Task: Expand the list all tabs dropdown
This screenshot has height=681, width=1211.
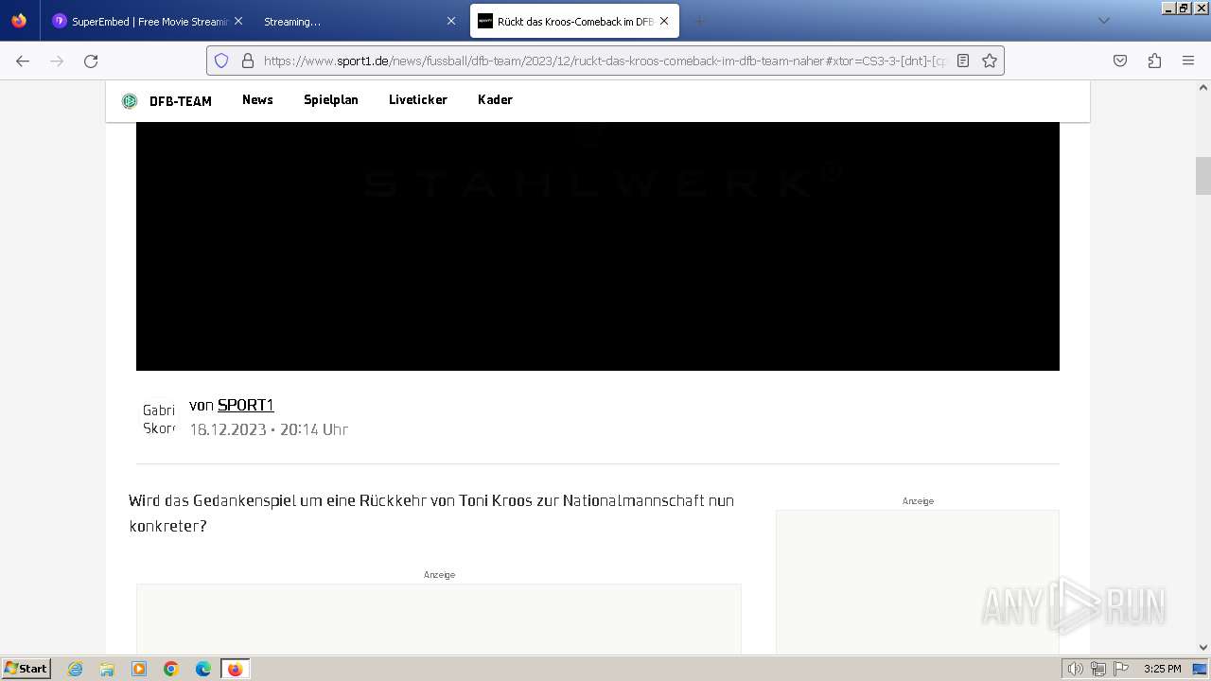Action: [1103, 21]
